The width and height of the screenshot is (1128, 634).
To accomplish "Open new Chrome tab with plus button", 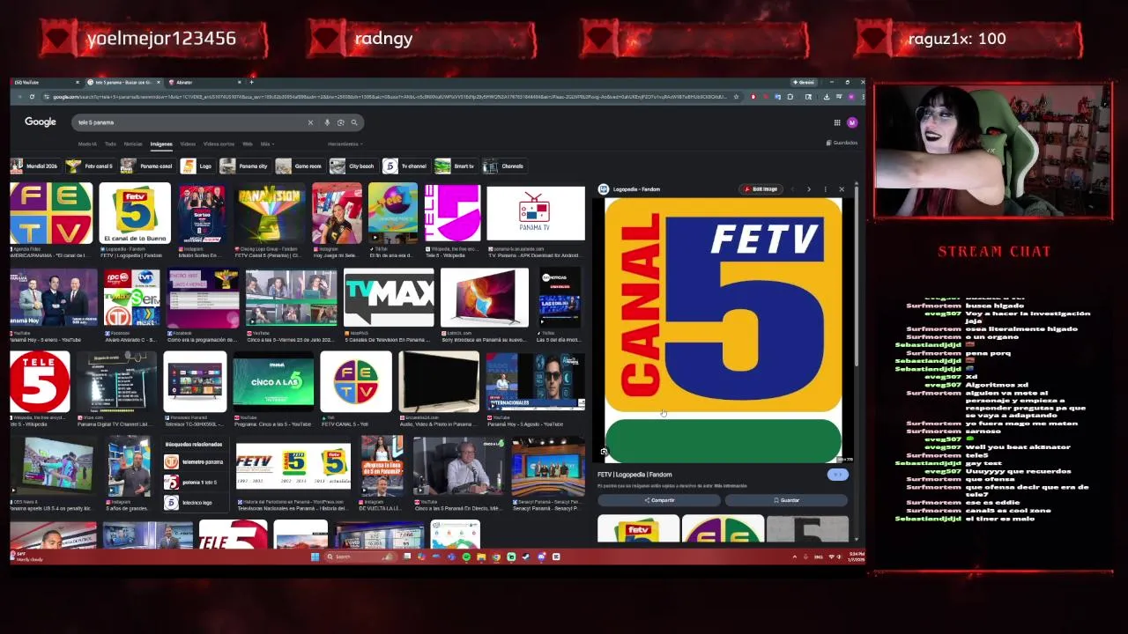I will point(251,82).
